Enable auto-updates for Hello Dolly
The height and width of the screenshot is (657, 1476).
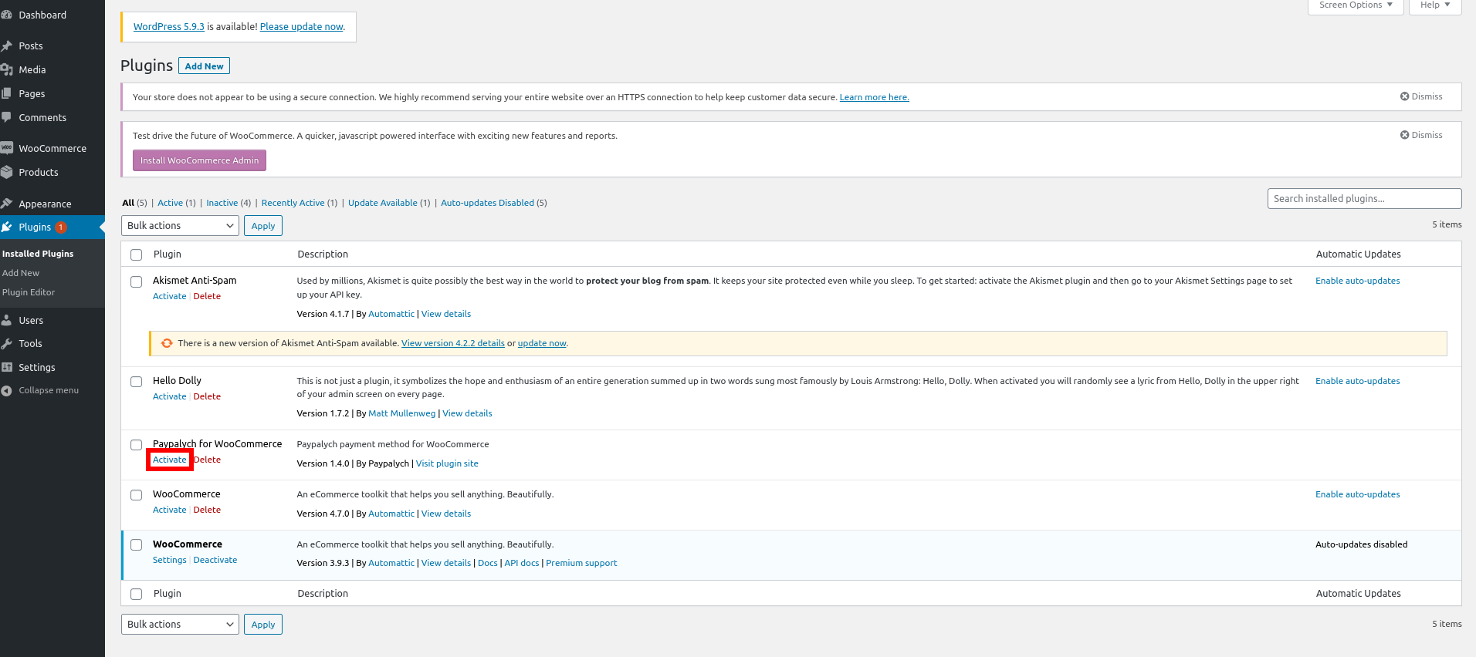coord(1358,381)
